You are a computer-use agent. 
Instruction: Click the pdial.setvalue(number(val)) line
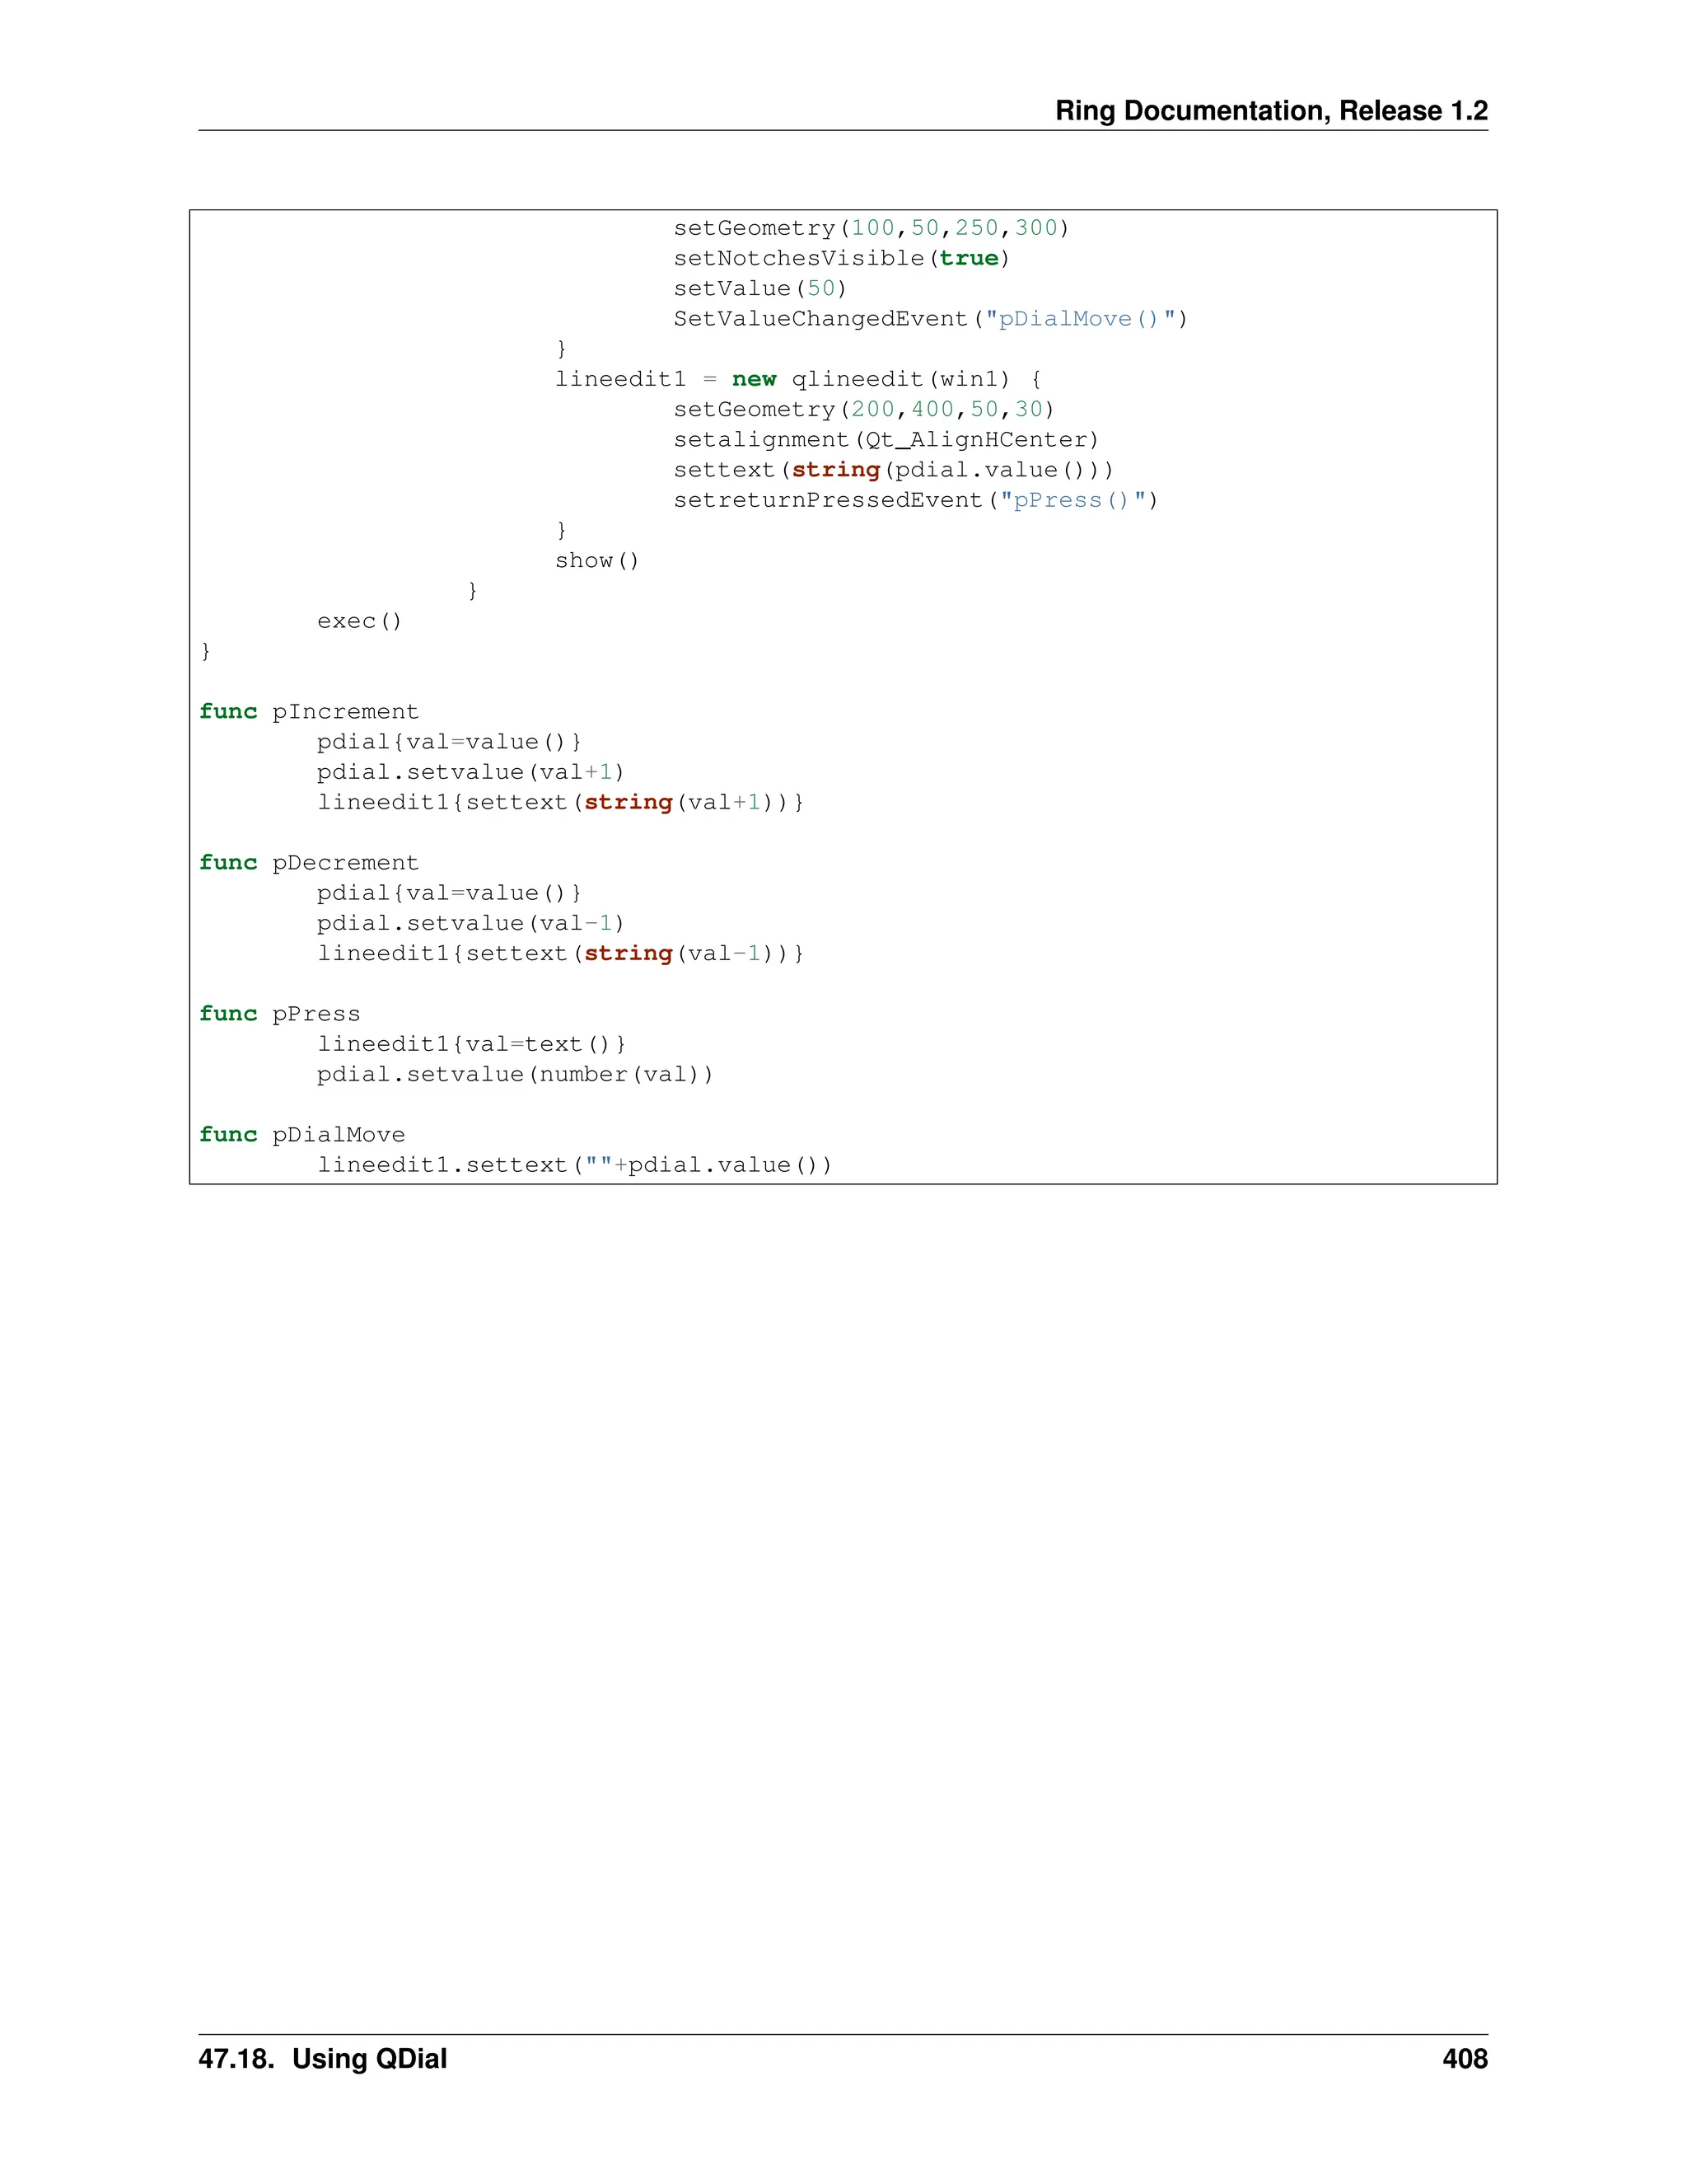tap(515, 1074)
